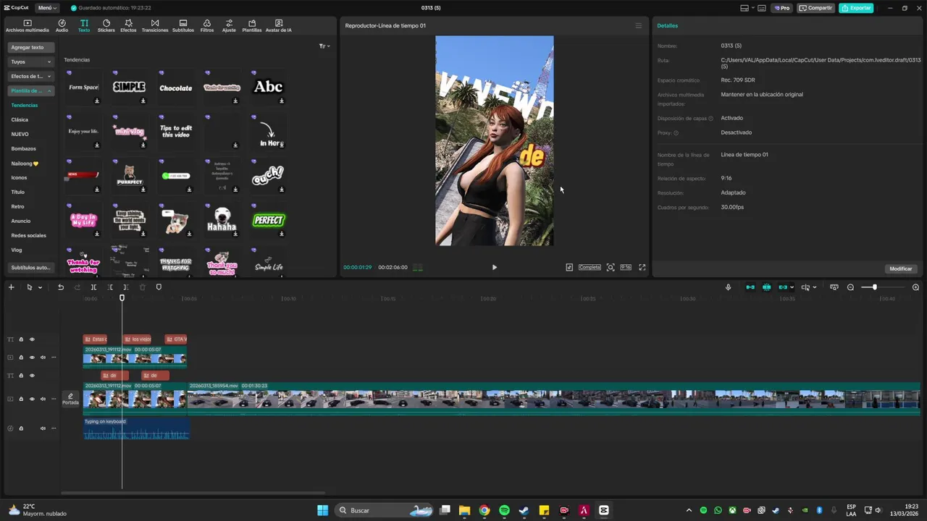
Task: Click the Exportar button
Action: click(x=856, y=8)
